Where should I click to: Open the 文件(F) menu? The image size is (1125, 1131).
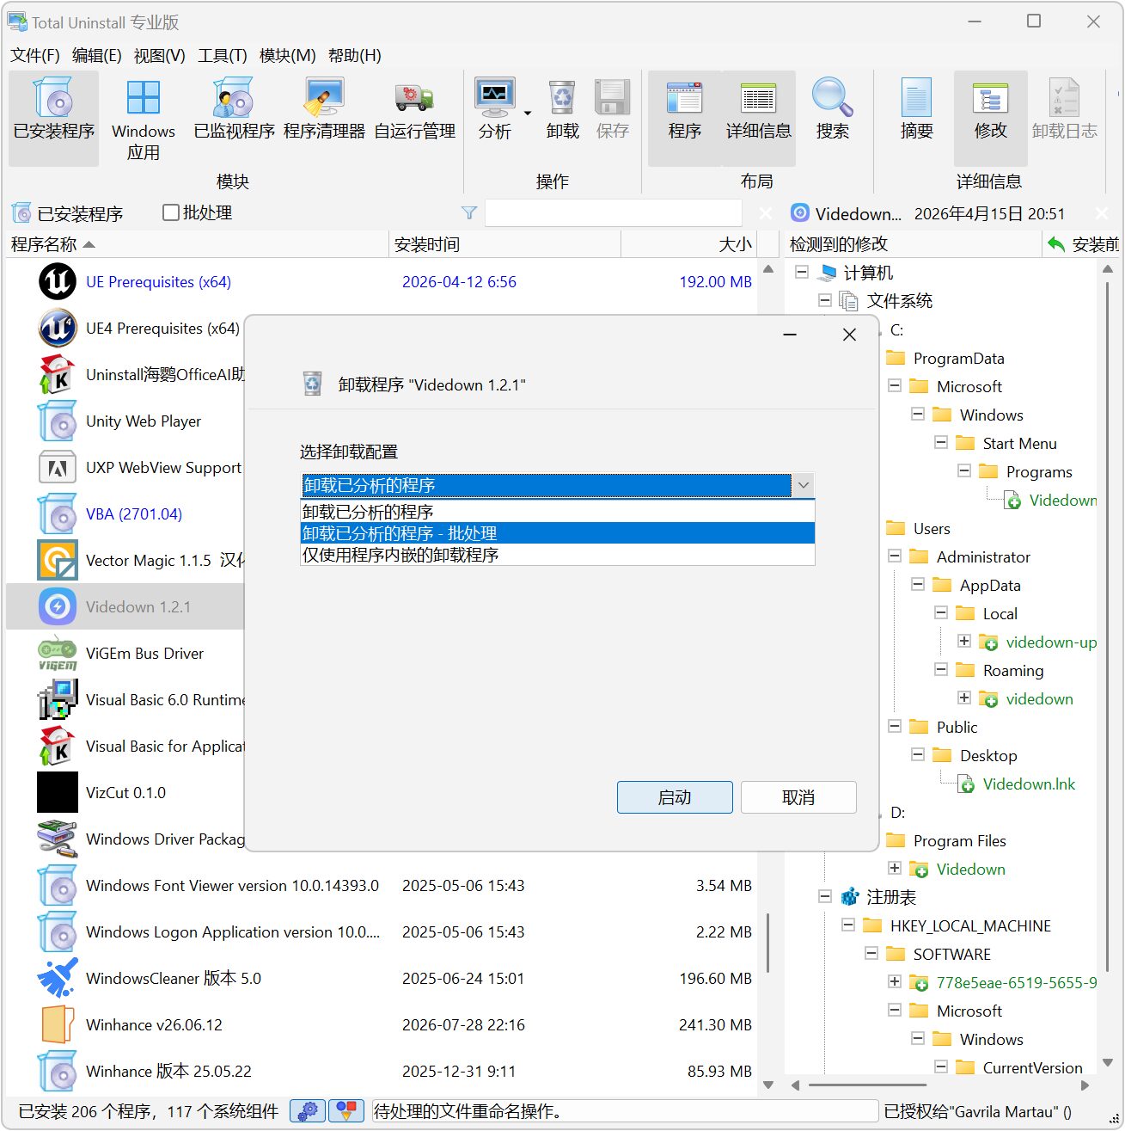(x=35, y=55)
